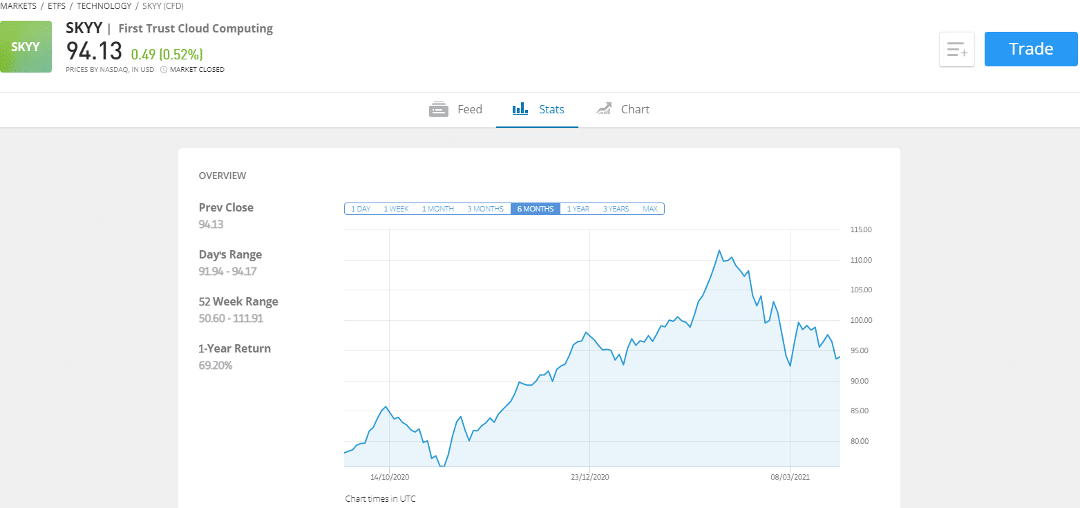Click the current price 94.13 in header
Image resolution: width=1080 pixels, height=508 pixels.
click(94, 51)
